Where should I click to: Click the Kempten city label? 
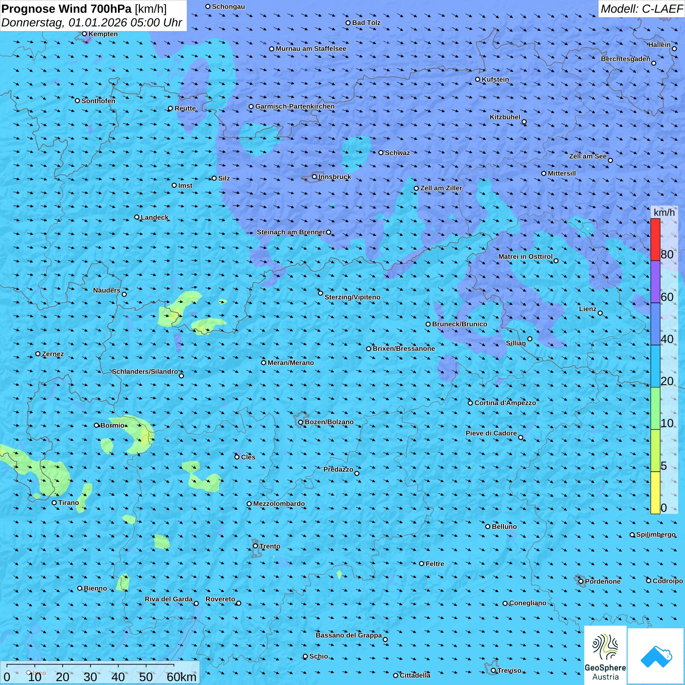tap(103, 34)
